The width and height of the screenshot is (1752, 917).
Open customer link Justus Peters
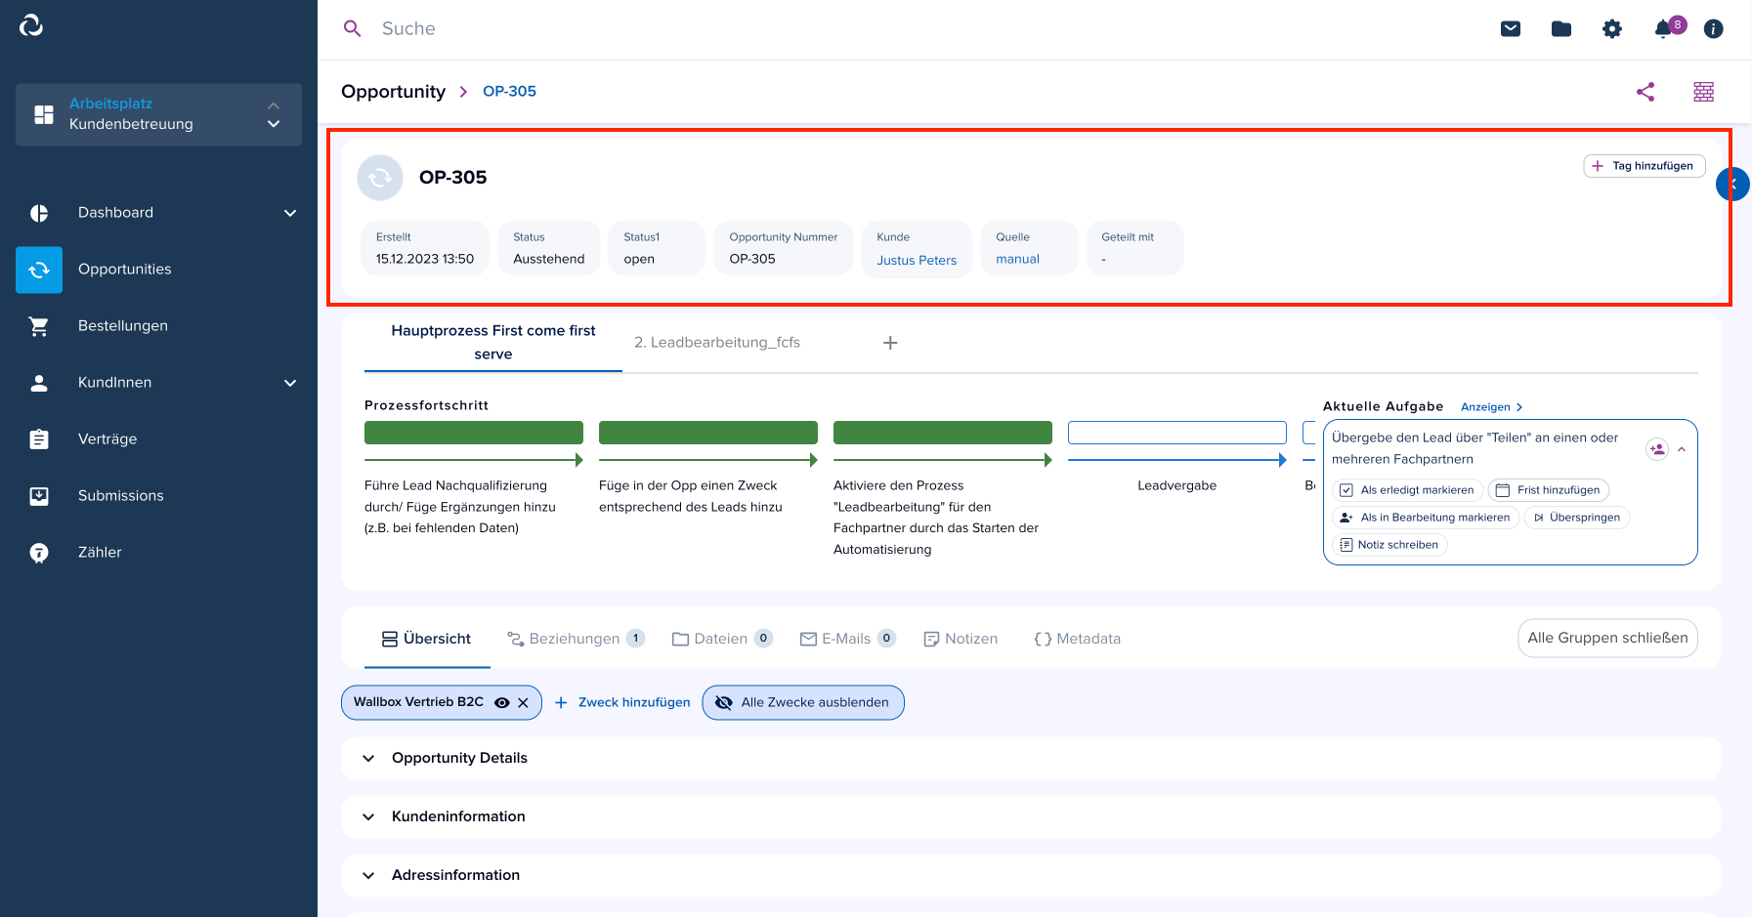(917, 261)
